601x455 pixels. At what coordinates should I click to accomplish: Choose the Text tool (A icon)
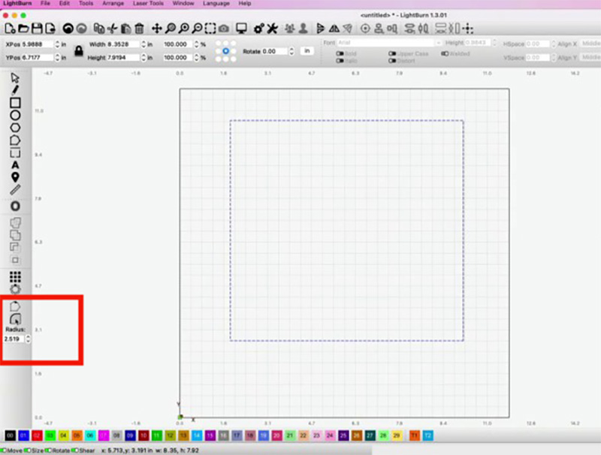pos(14,164)
